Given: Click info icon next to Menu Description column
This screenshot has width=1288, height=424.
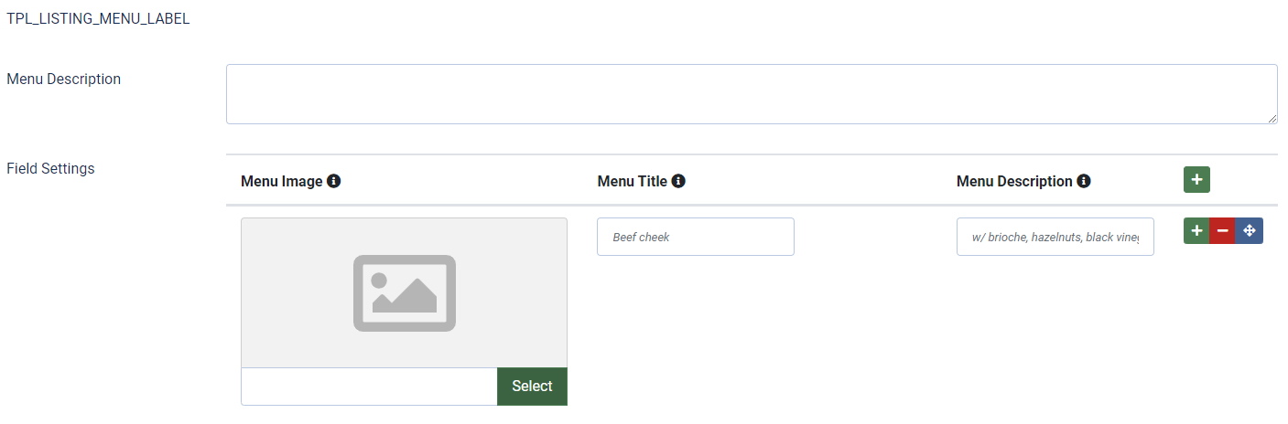Looking at the screenshot, I should point(1084,181).
